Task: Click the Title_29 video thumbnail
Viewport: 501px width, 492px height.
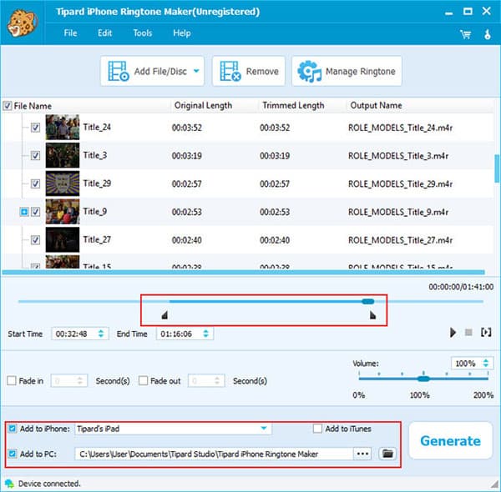Action: point(62,183)
